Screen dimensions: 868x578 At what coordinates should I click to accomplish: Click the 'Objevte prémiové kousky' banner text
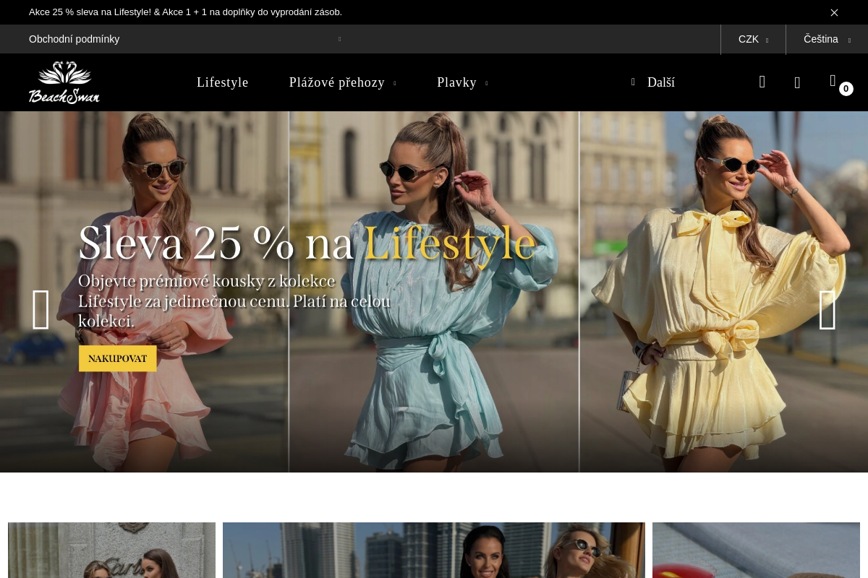[235, 301]
